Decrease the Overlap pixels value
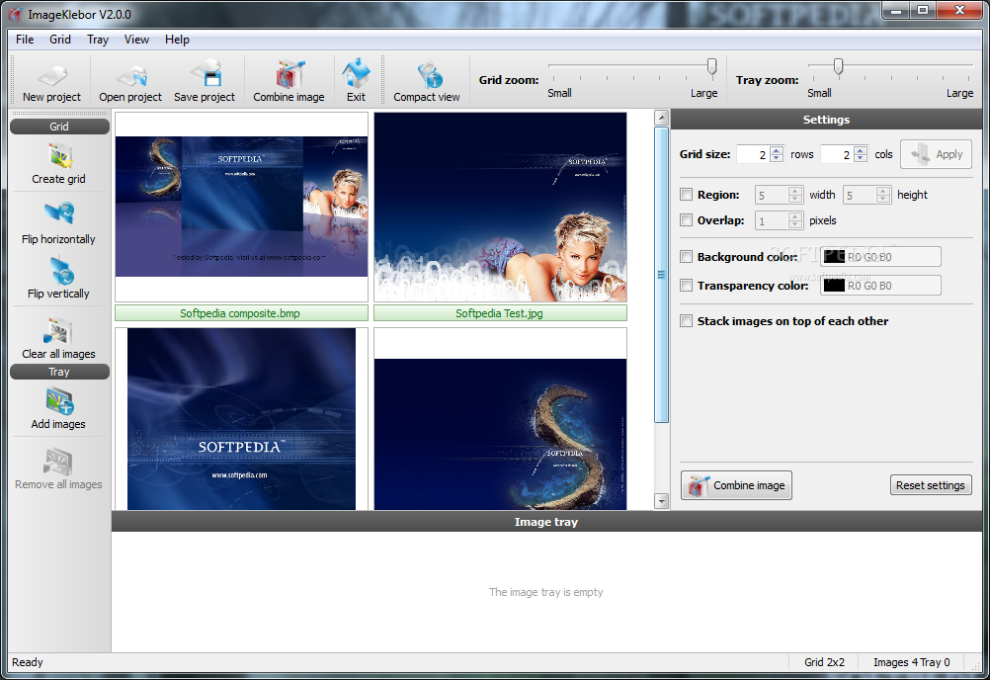Screen dimensions: 990x680 [x=795, y=224]
